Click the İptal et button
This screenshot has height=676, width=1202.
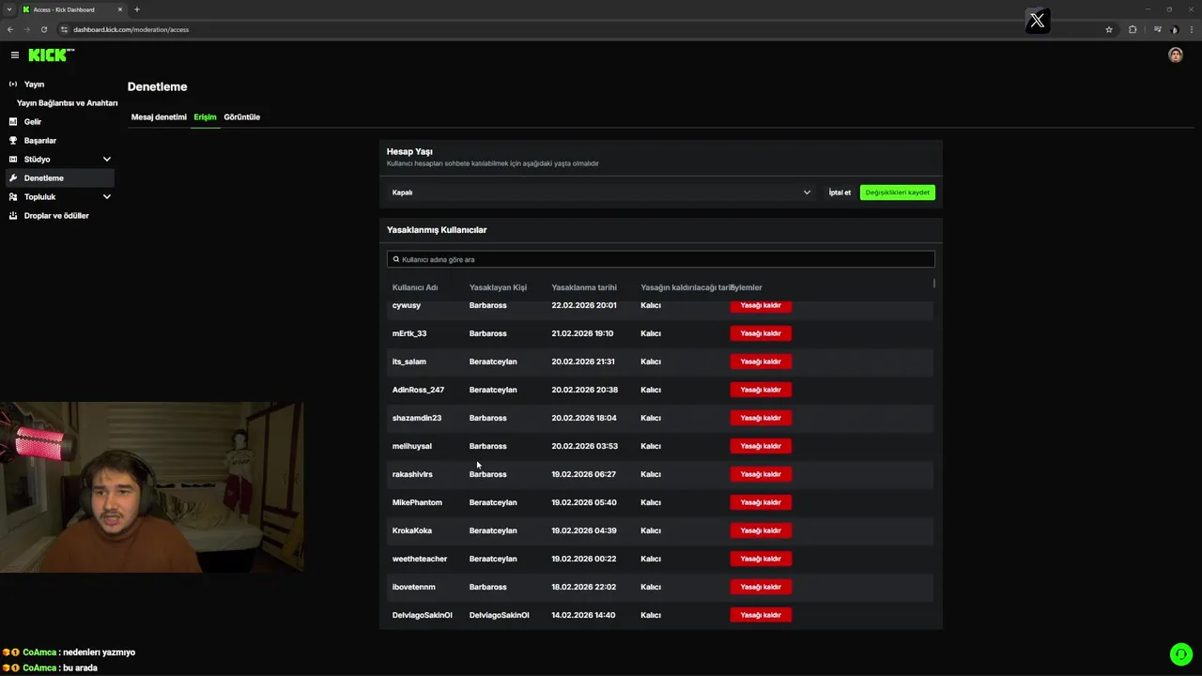coord(840,192)
